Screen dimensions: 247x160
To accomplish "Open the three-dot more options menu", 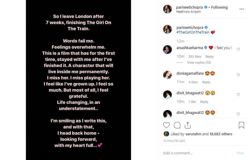I will point(241,9).
